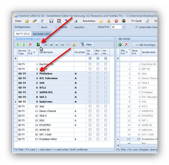The width and height of the screenshot is (169, 165).
Task: Click the yellow star favorites icon
Action: click(x=101, y=21)
